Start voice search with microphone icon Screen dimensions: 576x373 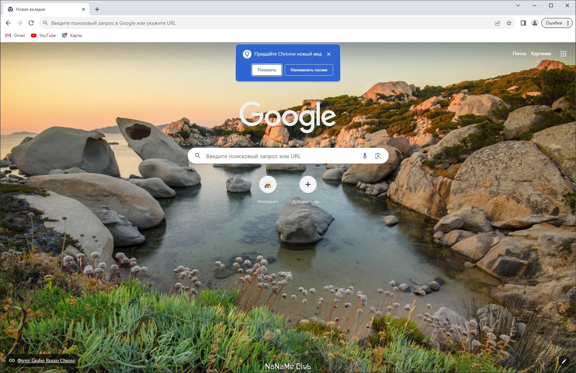pos(365,156)
